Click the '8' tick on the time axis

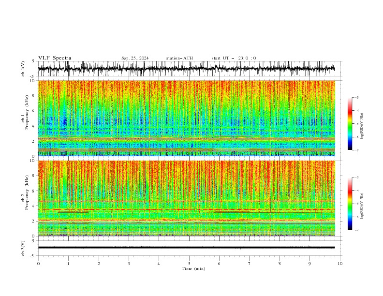[280, 264]
